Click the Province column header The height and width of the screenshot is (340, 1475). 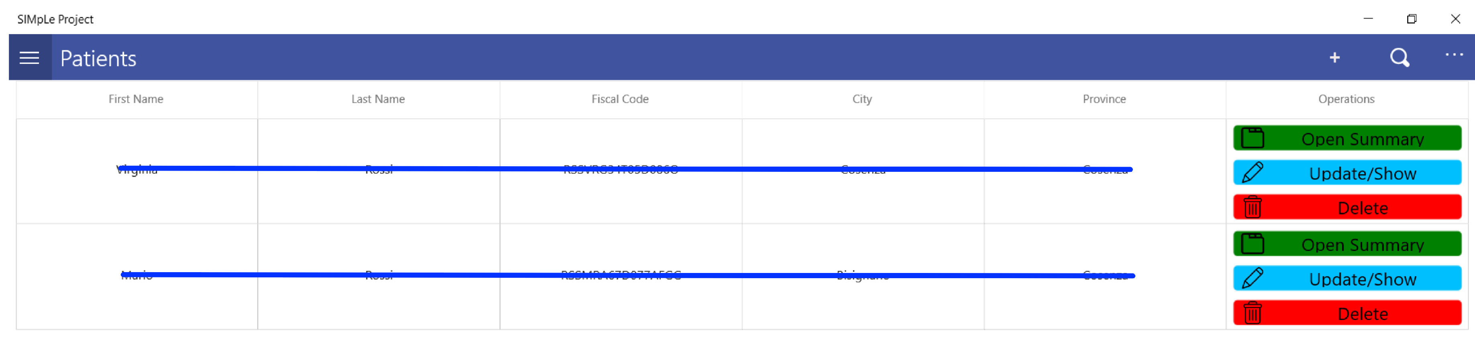(1104, 99)
